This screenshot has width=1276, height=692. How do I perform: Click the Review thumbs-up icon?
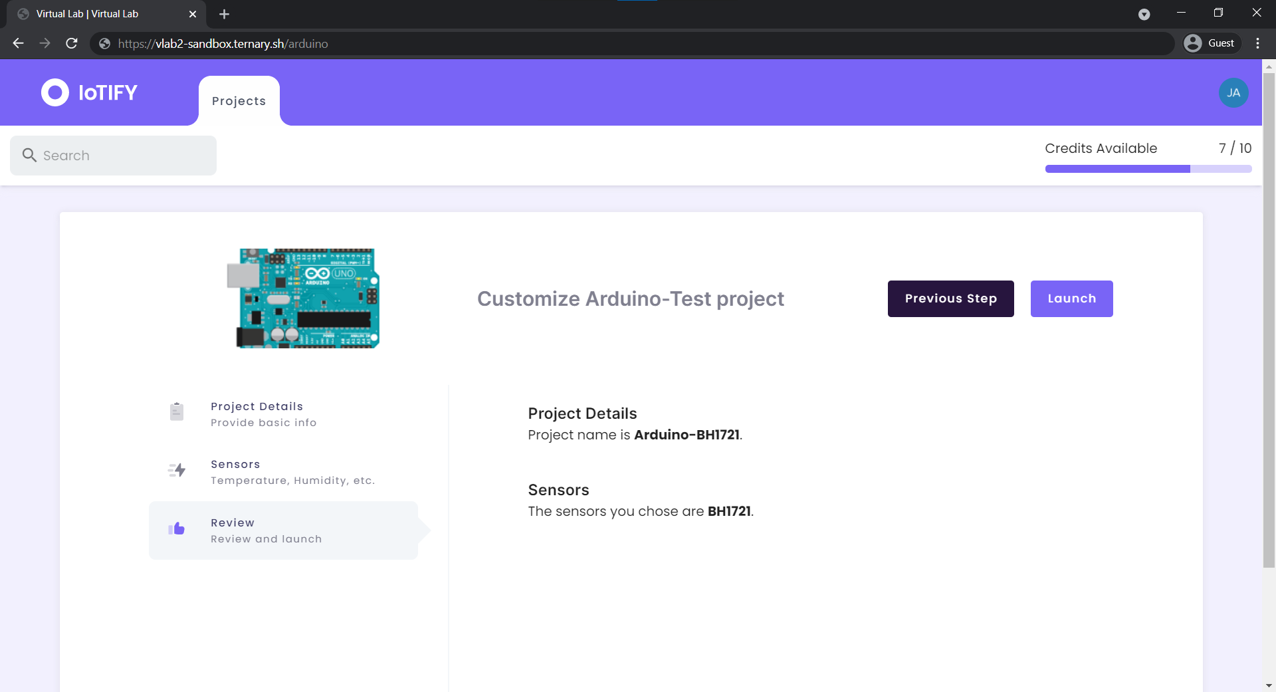(x=176, y=528)
